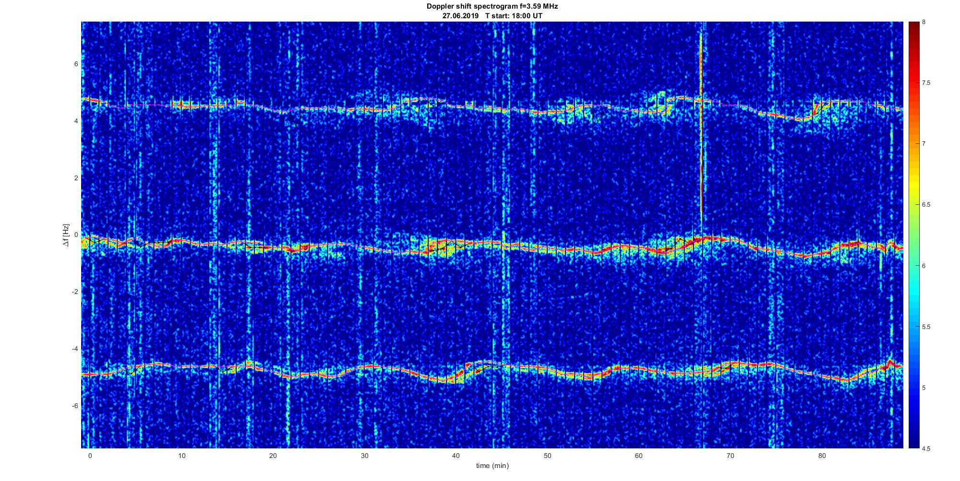
Task: Click the y-axis tick label '-4'
Action: click(x=75, y=349)
